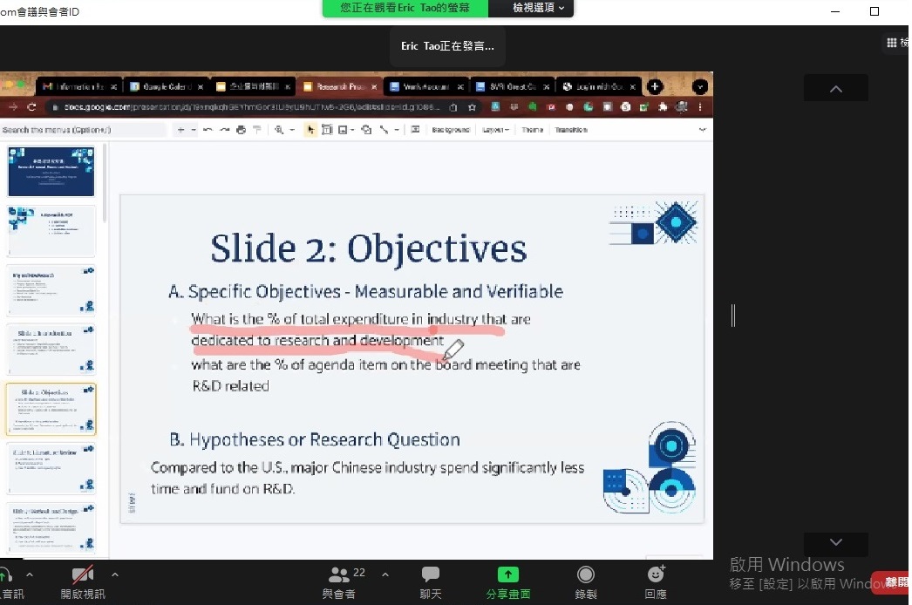912x605 pixels.
Task: Select the first slide thumbnail in filmstrip
Action: pos(51,171)
